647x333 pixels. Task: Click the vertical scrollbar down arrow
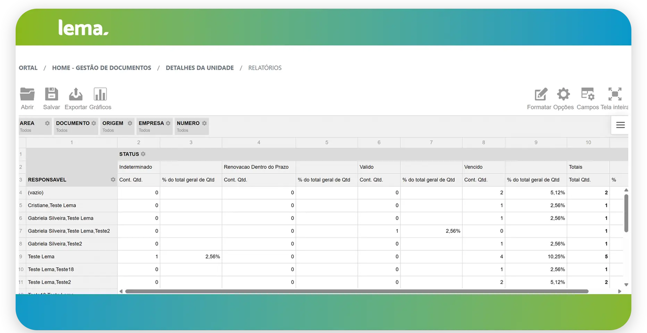pos(626,285)
